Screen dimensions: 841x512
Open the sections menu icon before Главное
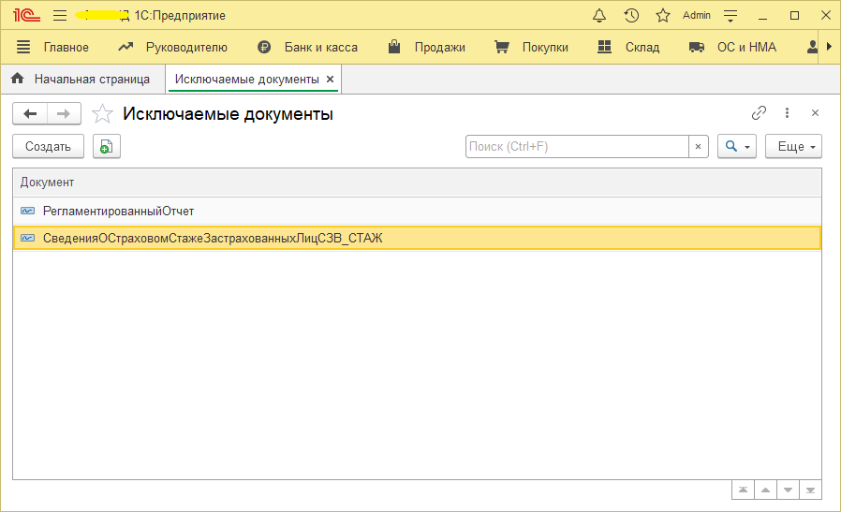pyautogui.click(x=23, y=47)
